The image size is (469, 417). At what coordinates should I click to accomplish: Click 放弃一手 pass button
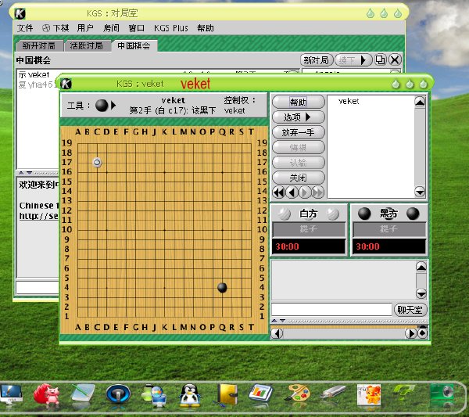point(299,132)
